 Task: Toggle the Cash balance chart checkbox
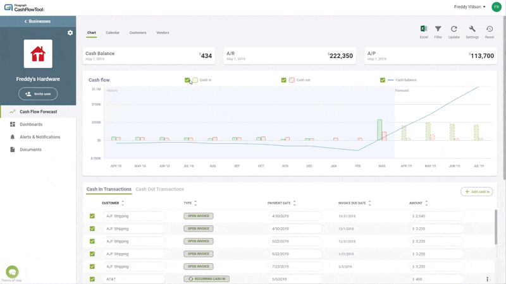[x=383, y=80]
